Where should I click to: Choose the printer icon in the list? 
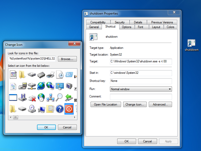50,75
